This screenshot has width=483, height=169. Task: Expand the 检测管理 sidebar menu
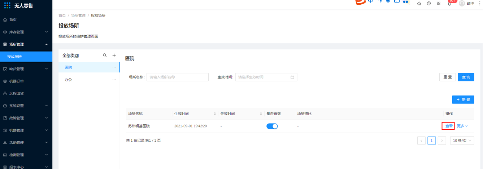26,155
